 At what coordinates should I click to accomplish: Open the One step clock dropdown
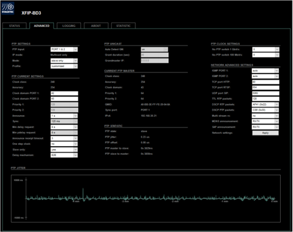click(64, 144)
